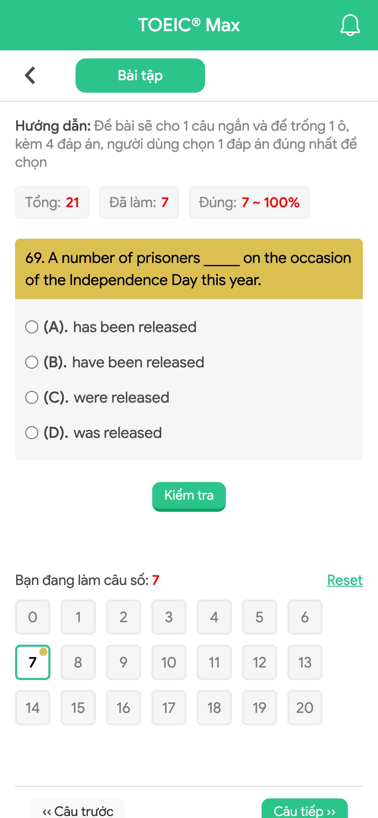Select question 14 in the grid

click(33, 708)
